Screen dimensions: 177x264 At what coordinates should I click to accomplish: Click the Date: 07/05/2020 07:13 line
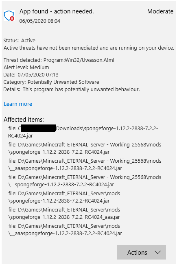tap(31, 75)
